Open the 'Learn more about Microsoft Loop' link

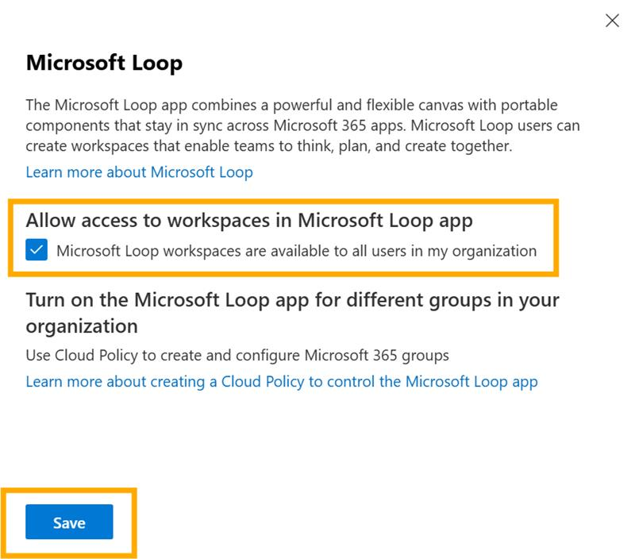click(x=139, y=172)
